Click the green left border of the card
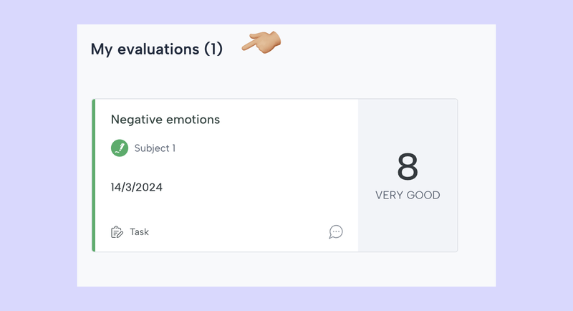Image resolution: width=573 pixels, height=311 pixels. pos(94,176)
